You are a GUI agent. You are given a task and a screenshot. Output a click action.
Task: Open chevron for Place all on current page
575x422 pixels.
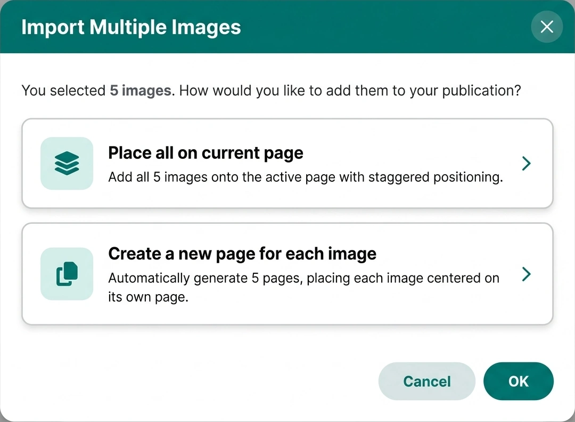(x=526, y=163)
